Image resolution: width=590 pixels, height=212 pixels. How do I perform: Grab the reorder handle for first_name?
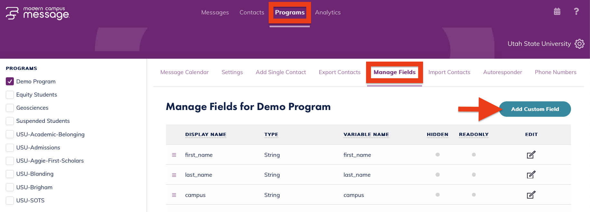pos(174,155)
